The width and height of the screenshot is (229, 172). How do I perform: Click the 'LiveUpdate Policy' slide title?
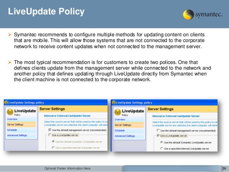46,11
